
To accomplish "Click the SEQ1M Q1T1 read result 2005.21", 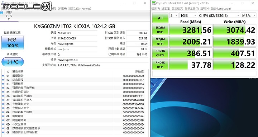I will [x=191, y=42].
